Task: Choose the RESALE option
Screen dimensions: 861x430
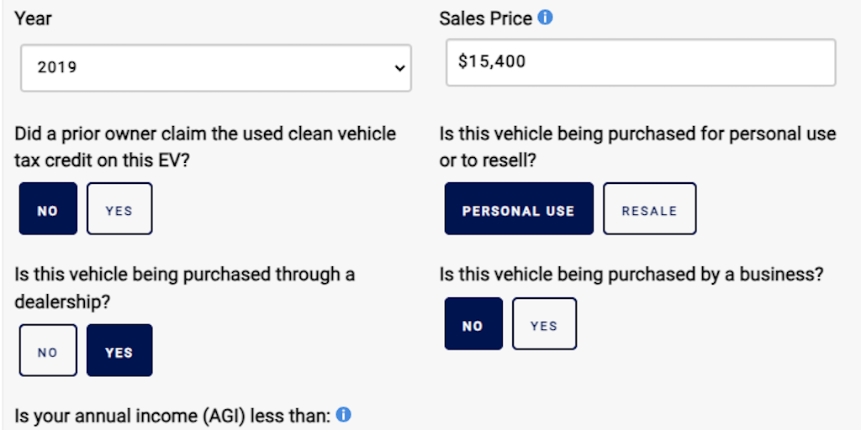Action: 649,209
